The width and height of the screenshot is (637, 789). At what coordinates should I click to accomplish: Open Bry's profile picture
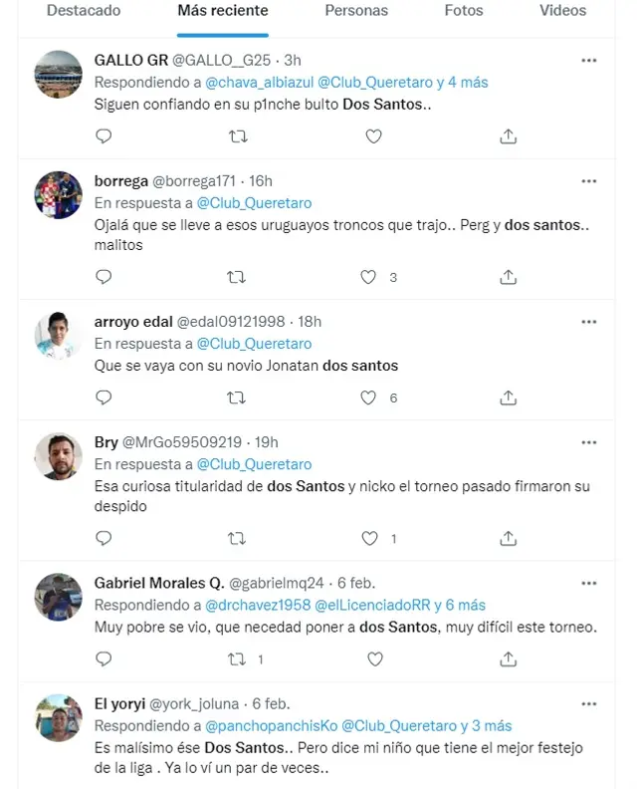59,456
